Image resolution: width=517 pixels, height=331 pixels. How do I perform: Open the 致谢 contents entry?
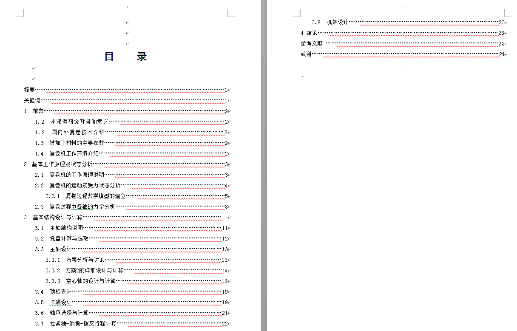click(x=402, y=54)
